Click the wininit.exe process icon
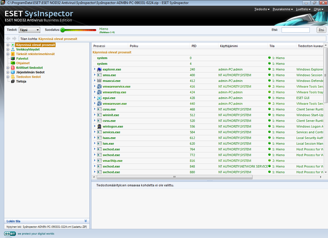Viewport: 328px width, 238px height. 99,115
